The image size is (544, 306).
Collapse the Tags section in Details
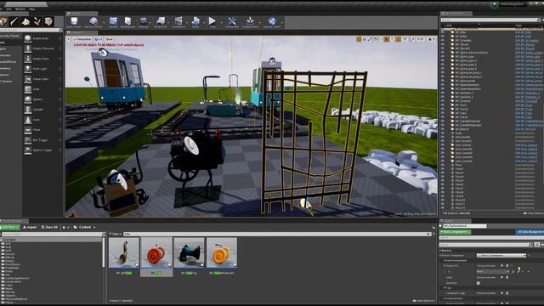coord(444,288)
